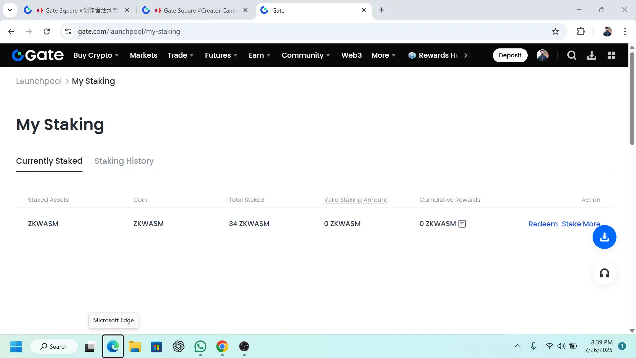The image size is (636, 358).
Task: Click Stake More for ZKWASM
Action: point(581,224)
